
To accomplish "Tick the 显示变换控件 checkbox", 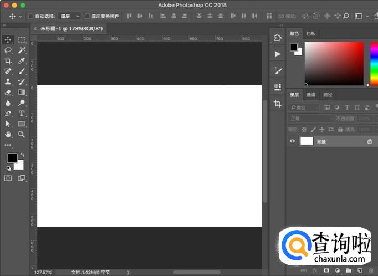I will click(x=87, y=16).
